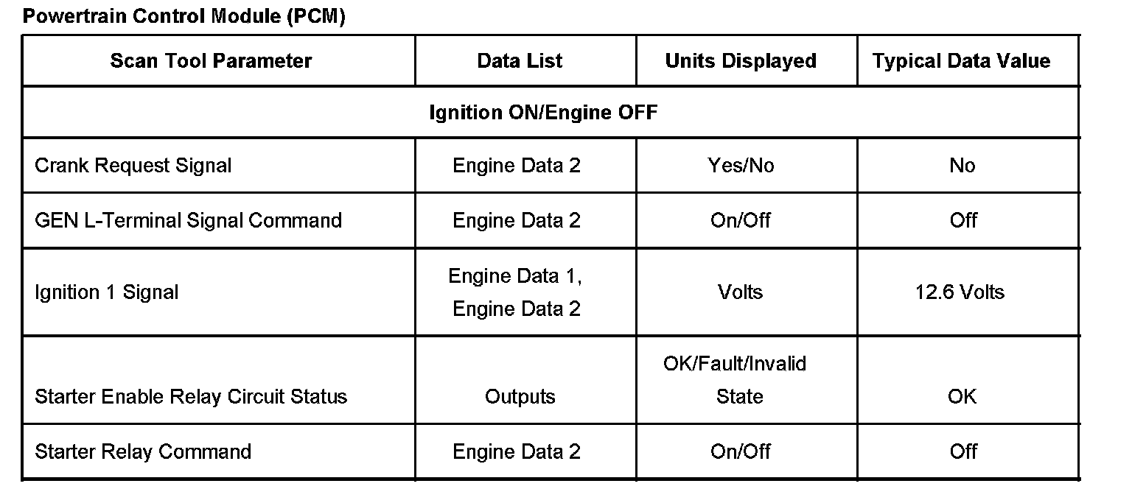
Task: Select the 12.6 Volts typical value
Action: [x=960, y=292]
